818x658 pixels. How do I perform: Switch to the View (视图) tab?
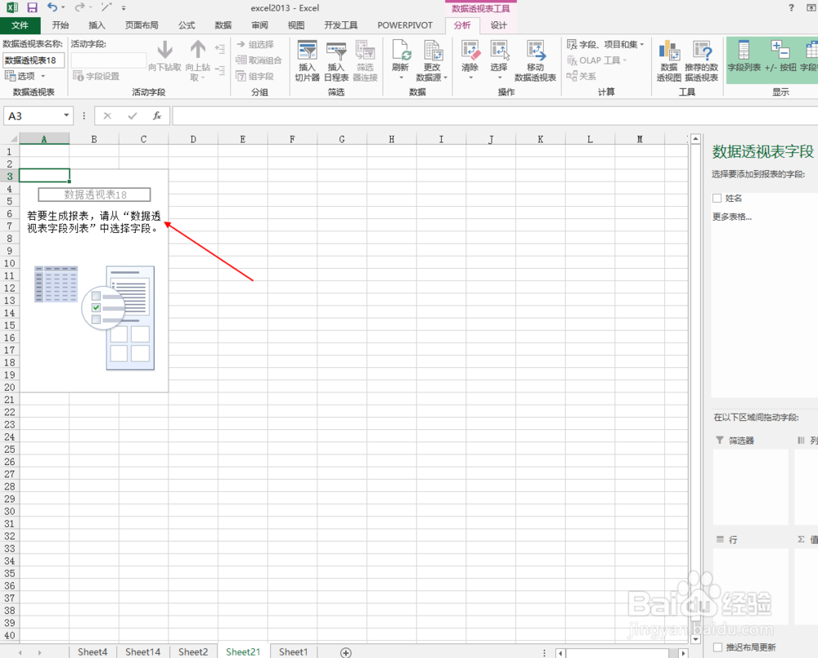[296, 25]
